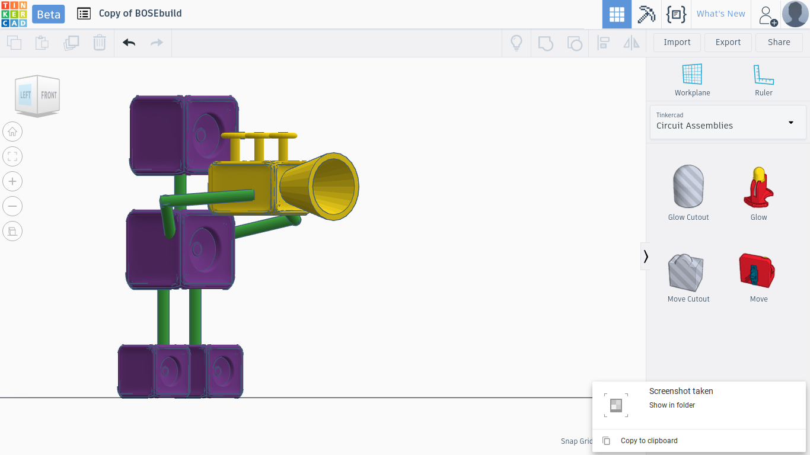Undo the last action

[129, 43]
